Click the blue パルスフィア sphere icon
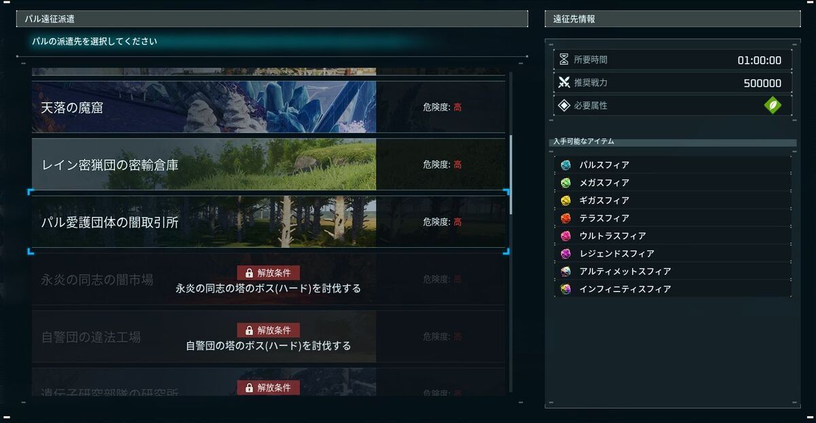This screenshot has width=816, height=423. [x=566, y=165]
